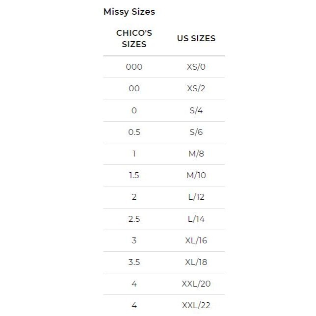
Task: Click the 2.5 Chico's size cell
Action: point(134,219)
